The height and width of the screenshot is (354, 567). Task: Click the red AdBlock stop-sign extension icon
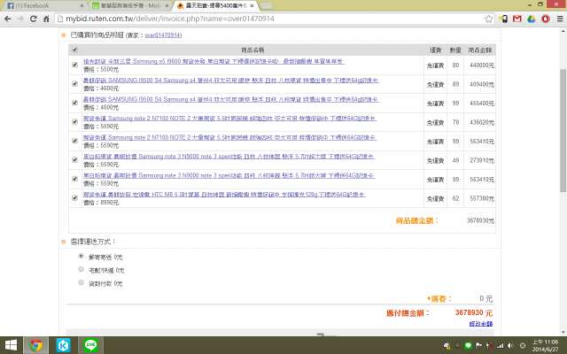(546, 19)
